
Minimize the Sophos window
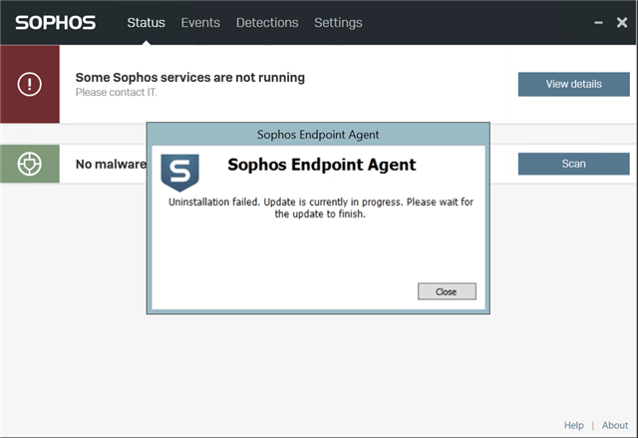pos(598,23)
